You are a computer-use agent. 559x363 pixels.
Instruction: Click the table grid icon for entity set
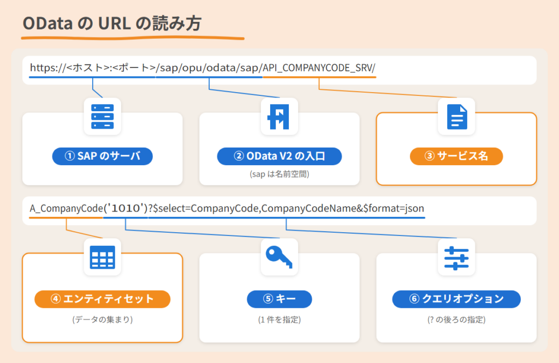pos(102,257)
